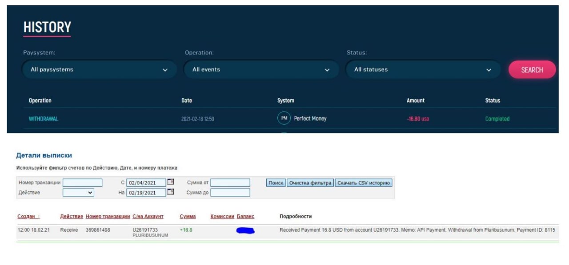The height and width of the screenshot is (265, 569).
Task: Click the Очистка фильтра button
Action: point(310,183)
